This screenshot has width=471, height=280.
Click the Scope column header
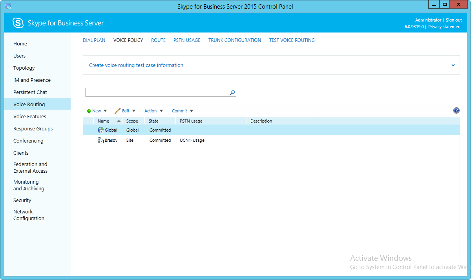pyautogui.click(x=133, y=121)
